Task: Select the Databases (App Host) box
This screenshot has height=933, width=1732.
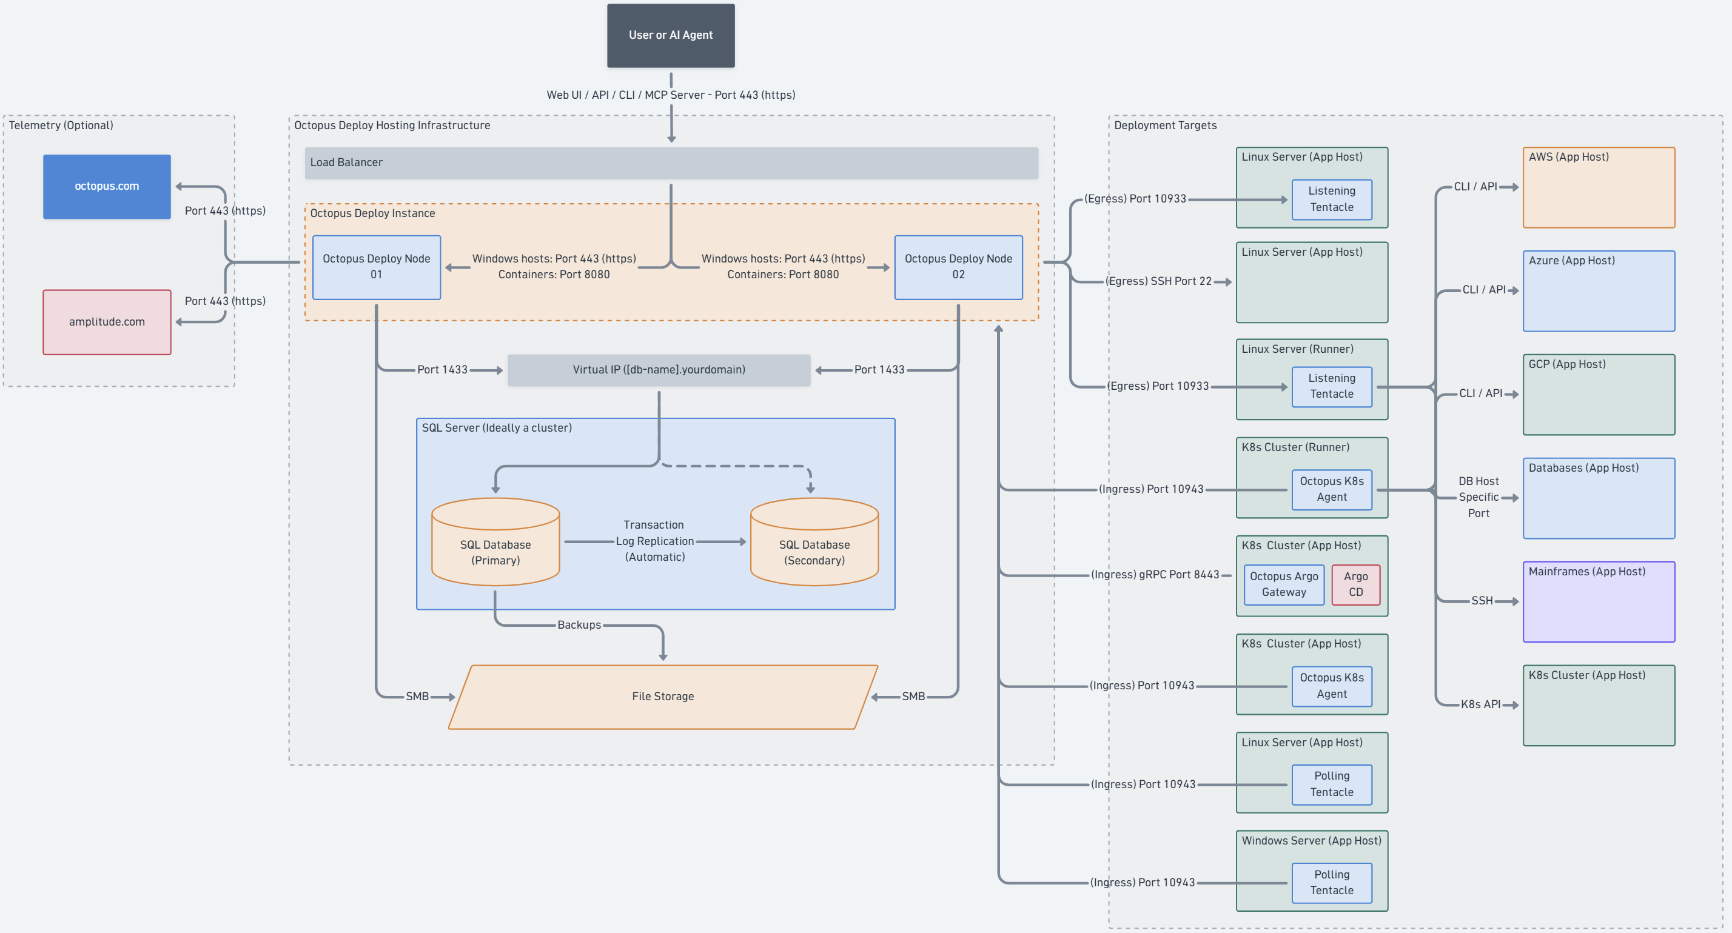Action: point(1598,498)
